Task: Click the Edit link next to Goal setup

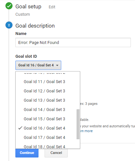Action: pyautogui.click(x=52, y=7)
